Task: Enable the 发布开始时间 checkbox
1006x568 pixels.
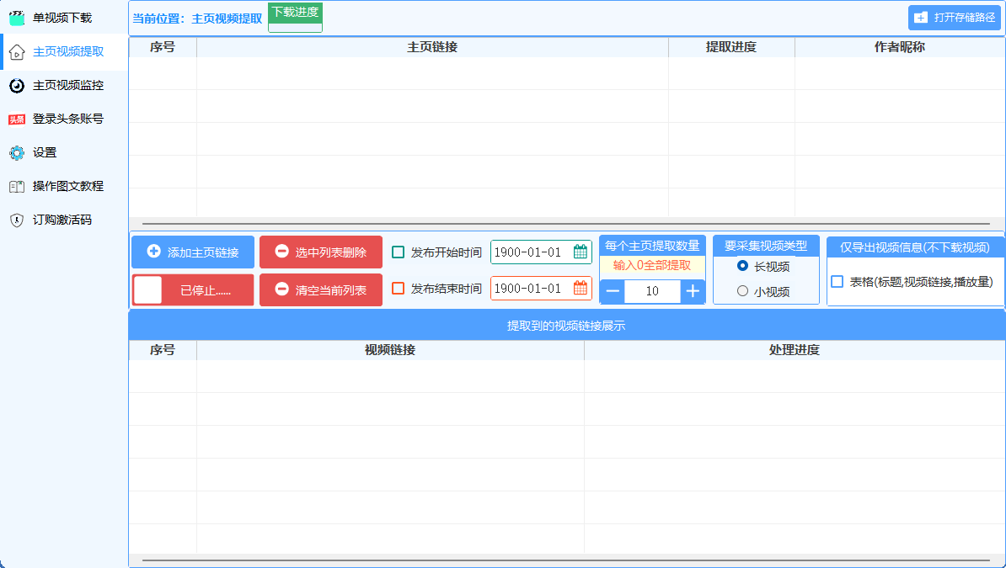Action: pos(399,252)
